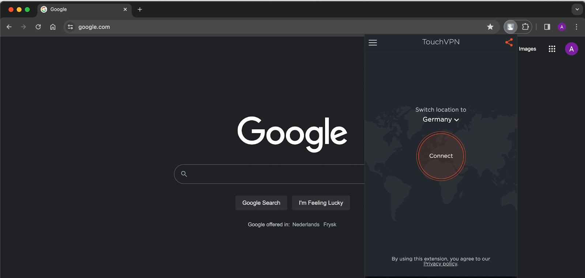This screenshot has width=585, height=278.
Task: Select the Google tab
Action: (84, 10)
